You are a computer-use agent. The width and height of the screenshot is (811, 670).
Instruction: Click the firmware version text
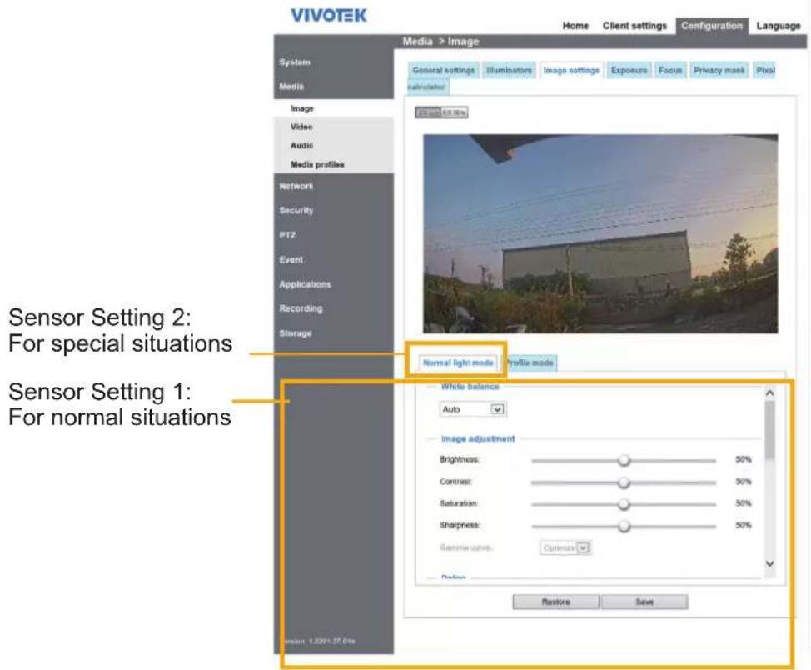pyautogui.click(x=319, y=641)
